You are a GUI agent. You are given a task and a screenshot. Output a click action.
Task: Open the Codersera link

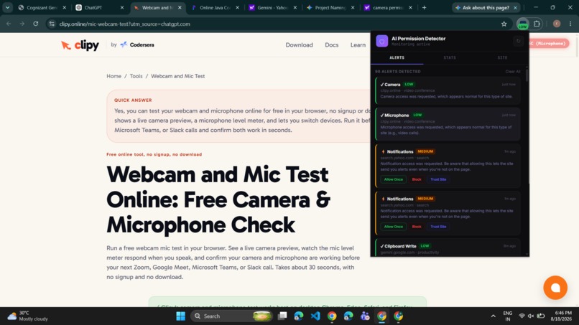[x=137, y=45]
